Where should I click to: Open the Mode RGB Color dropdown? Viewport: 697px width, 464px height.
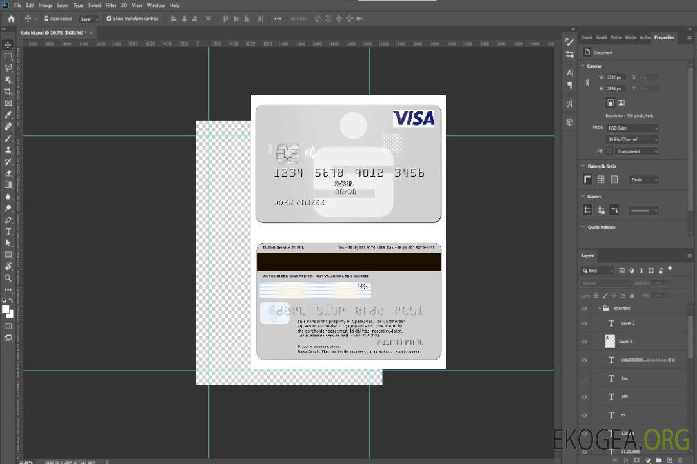pyautogui.click(x=632, y=128)
